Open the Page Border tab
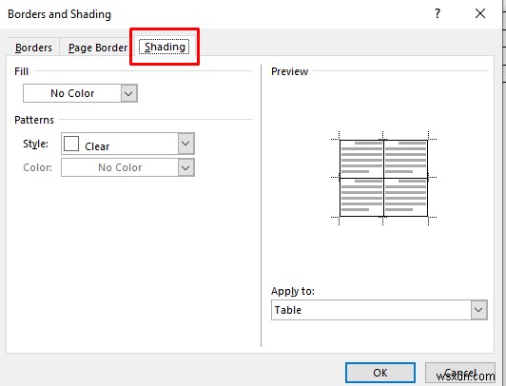The height and width of the screenshot is (386, 506). (98, 48)
